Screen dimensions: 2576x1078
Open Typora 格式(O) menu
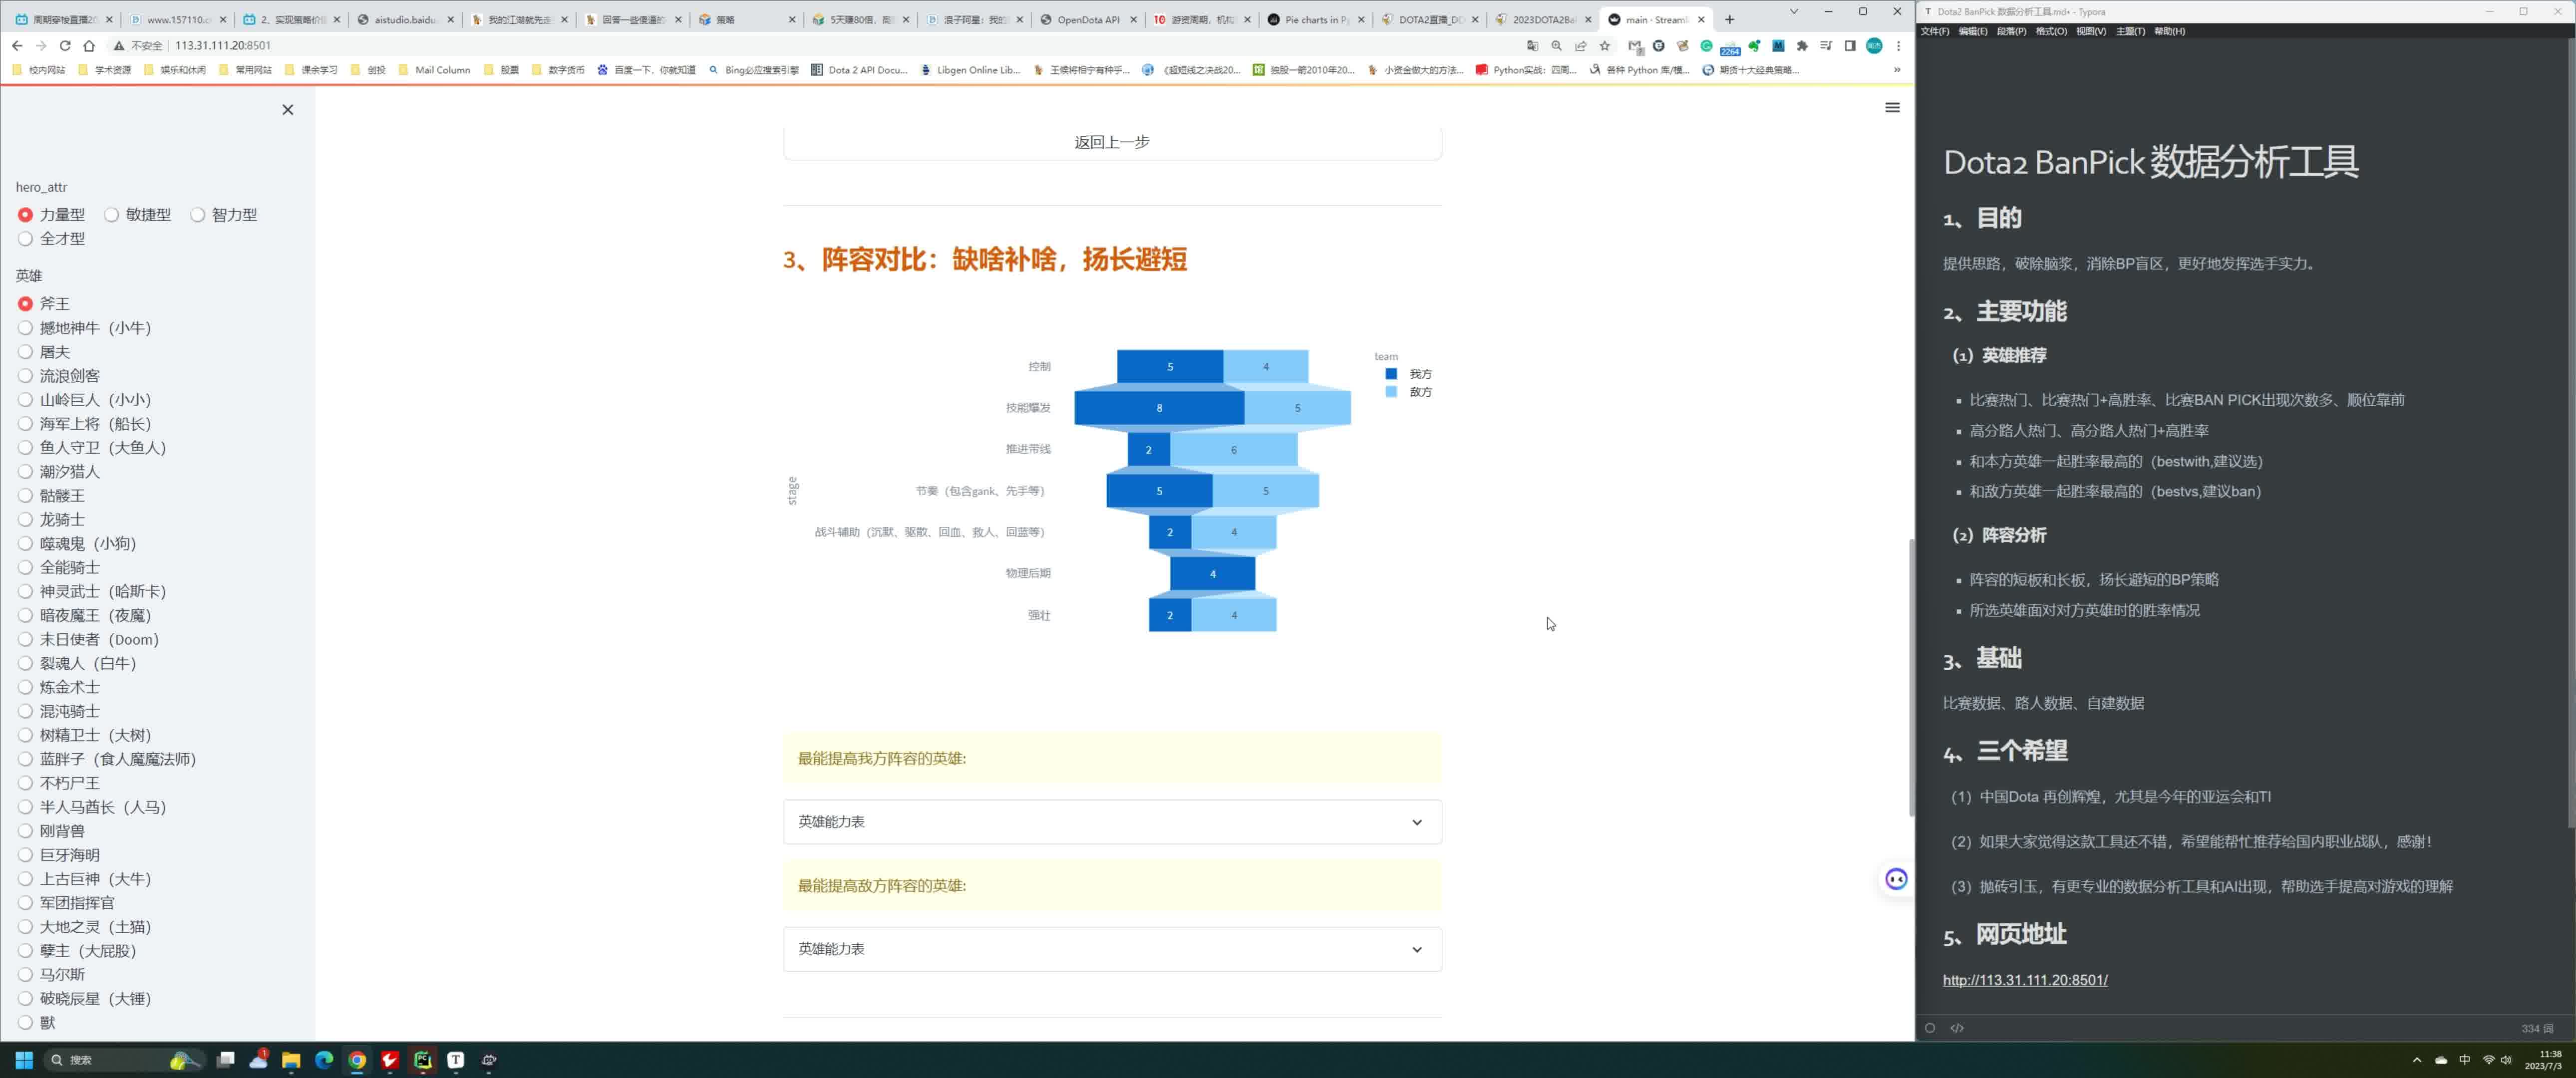click(2051, 31)
